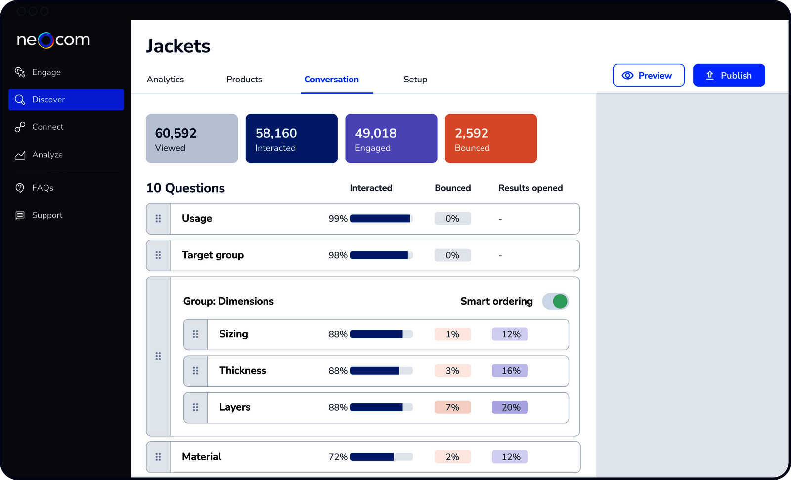Switch to the Analytics tab

pyautogui.click(x=165, y=80)
